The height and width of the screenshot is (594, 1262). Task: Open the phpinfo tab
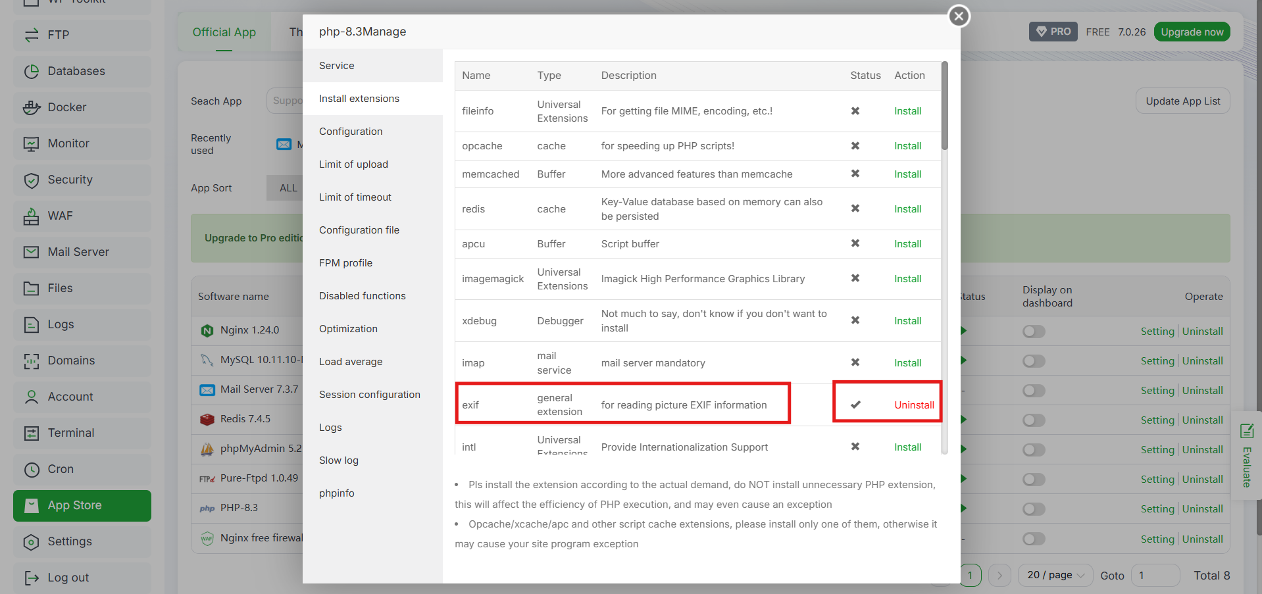tap(372, 493)
